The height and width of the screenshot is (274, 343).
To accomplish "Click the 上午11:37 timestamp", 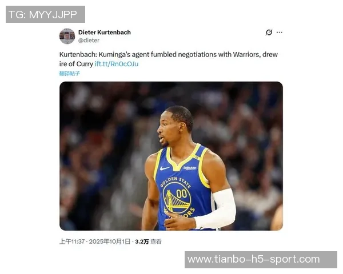I will [x=72, y=241].
